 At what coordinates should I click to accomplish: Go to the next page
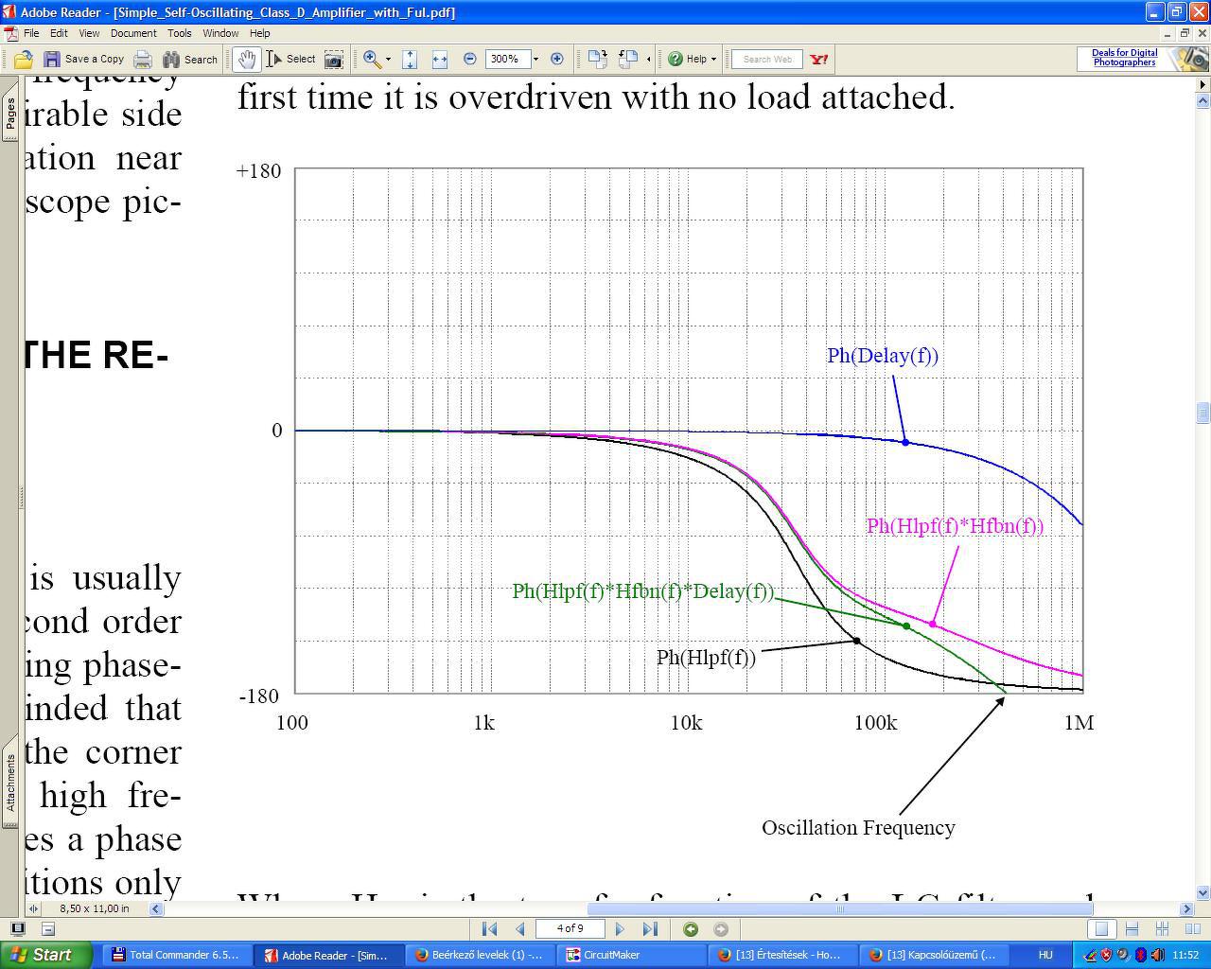621,929
